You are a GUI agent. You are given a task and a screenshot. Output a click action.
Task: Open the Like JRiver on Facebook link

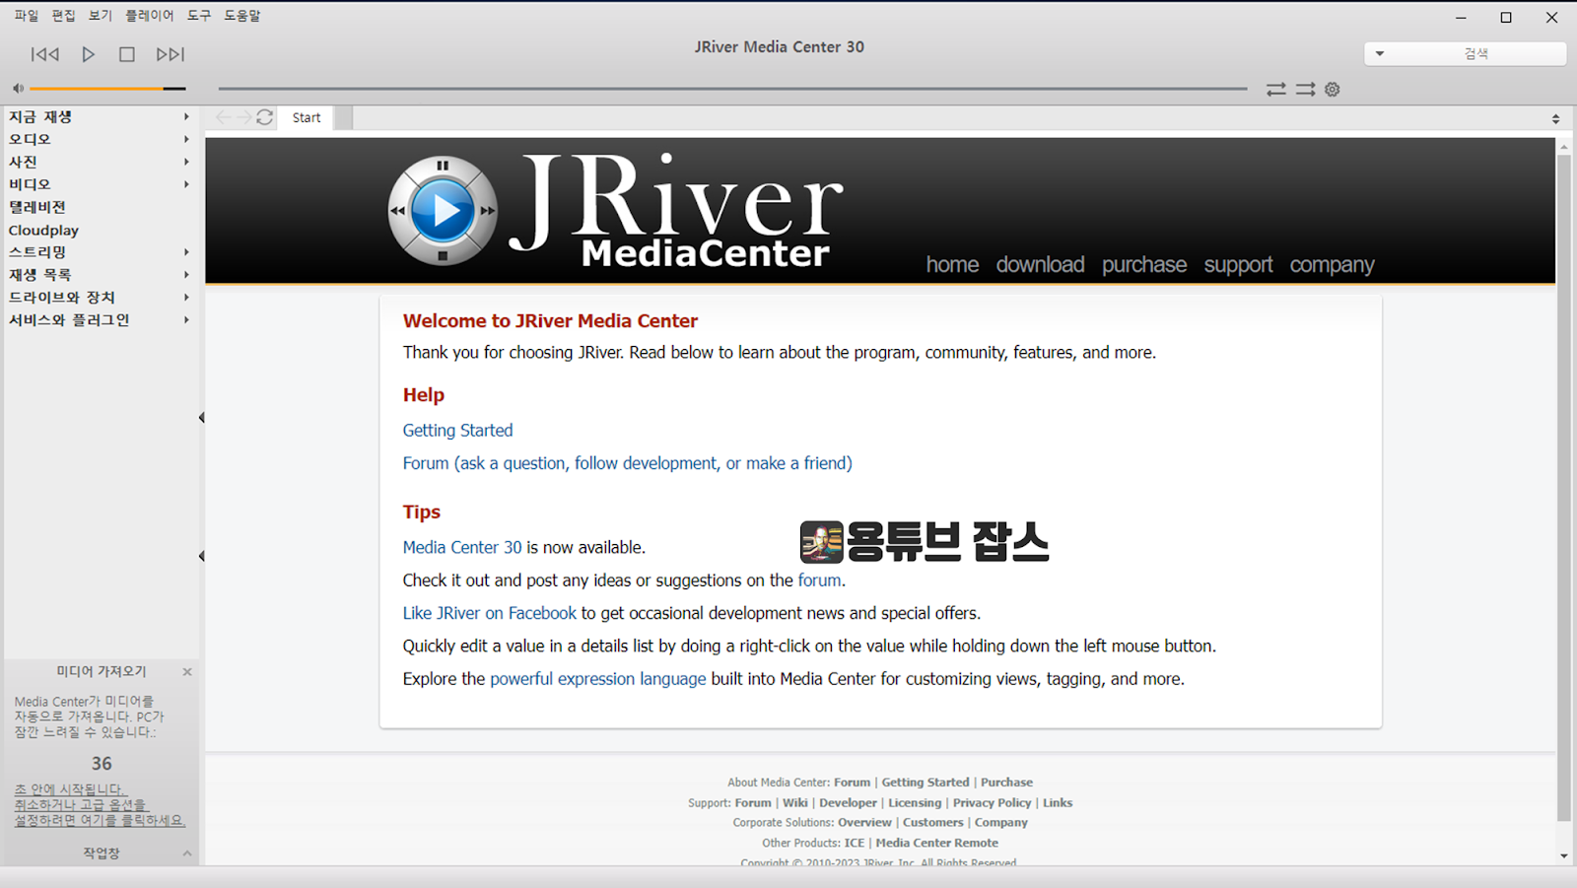tap(489, 614)
